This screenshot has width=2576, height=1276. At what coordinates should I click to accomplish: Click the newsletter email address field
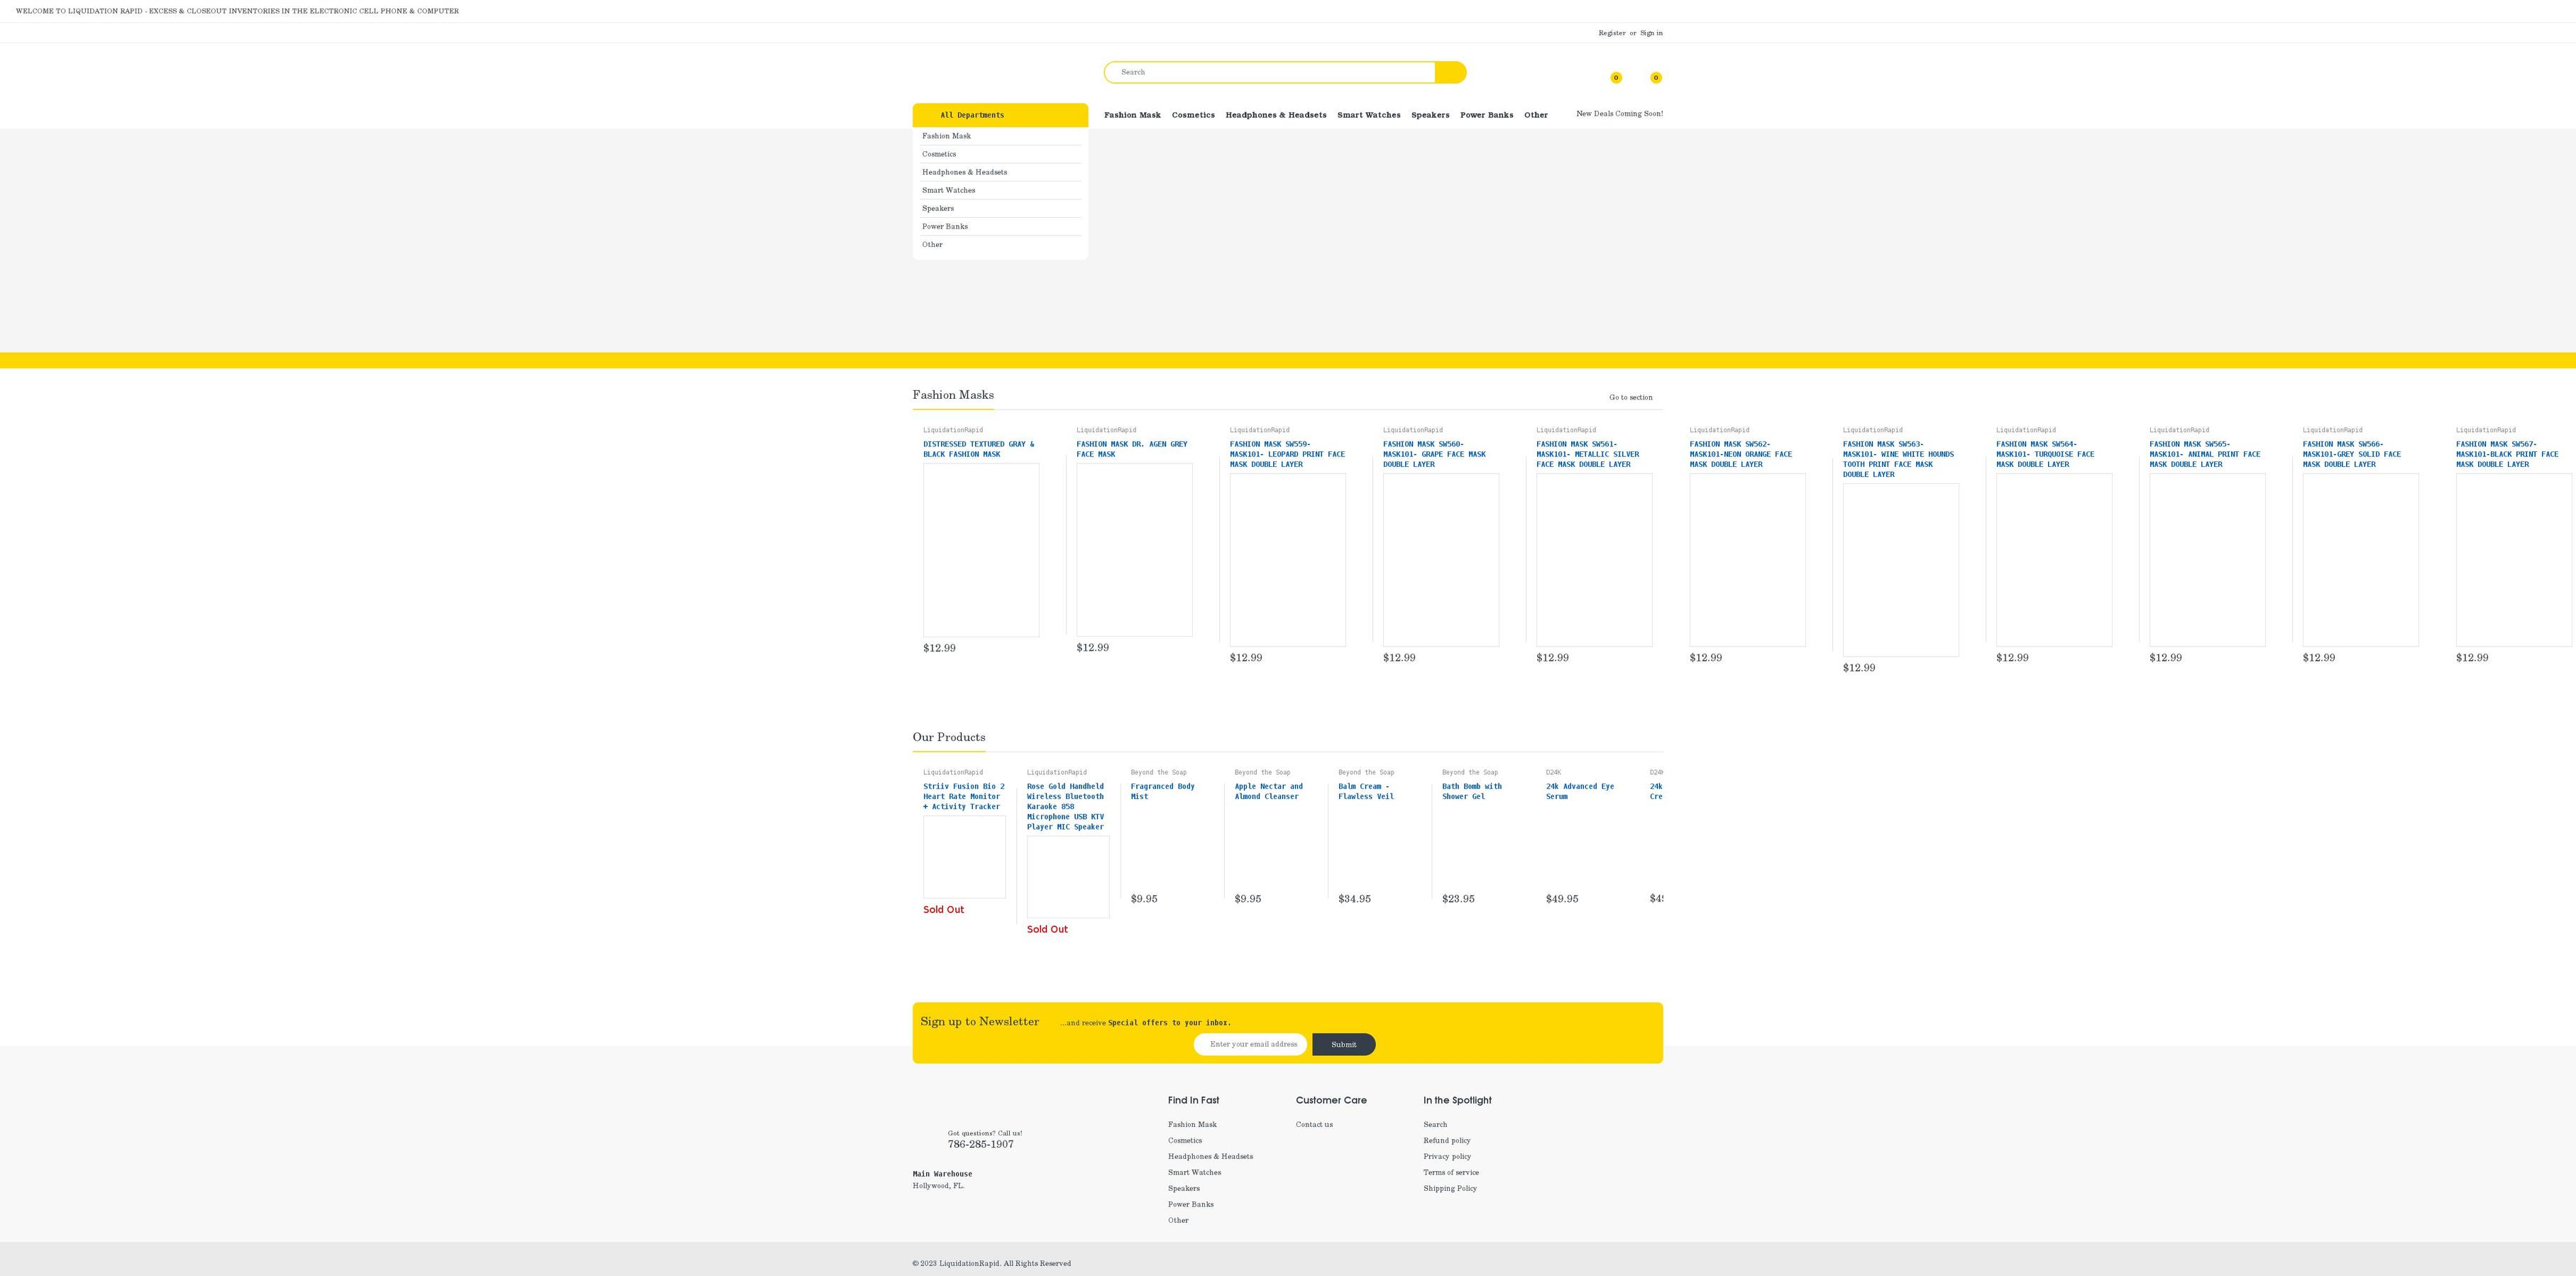pos(1251,1044)
